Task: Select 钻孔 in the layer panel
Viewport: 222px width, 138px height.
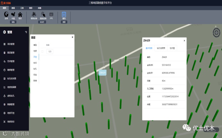Action: pyautogui.click(x=35, y=69)
